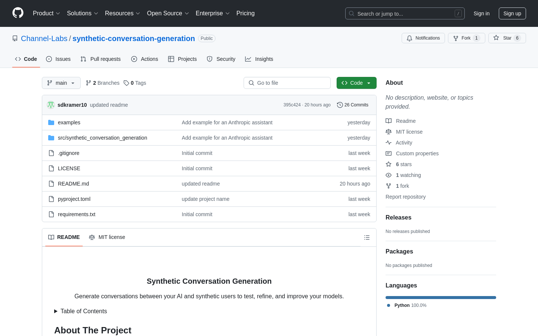Click the Python language bar
The image size is (538, 336).
(x=441, y=298)
